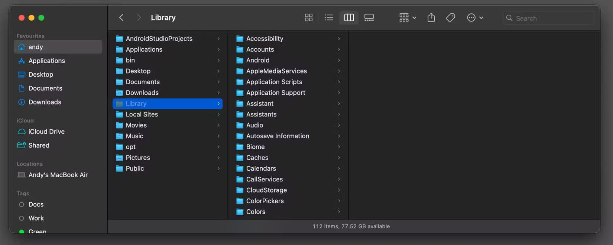The width and height of the screenshot is (613, 245).
Task: Expand Pictures folder via its chevron
Action: pos(218,158)
